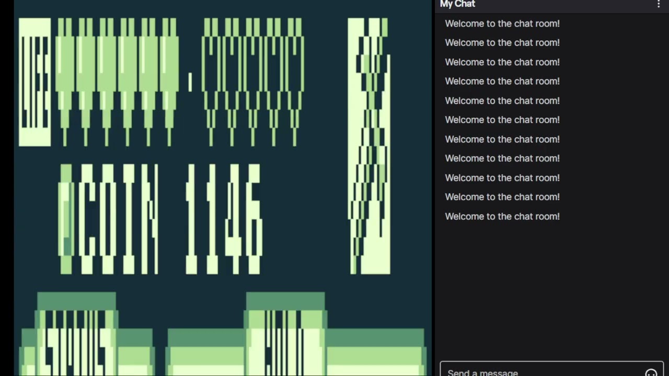Open the My Chat three-dot options menu
669x376 pixels.
tap(658, 4)
